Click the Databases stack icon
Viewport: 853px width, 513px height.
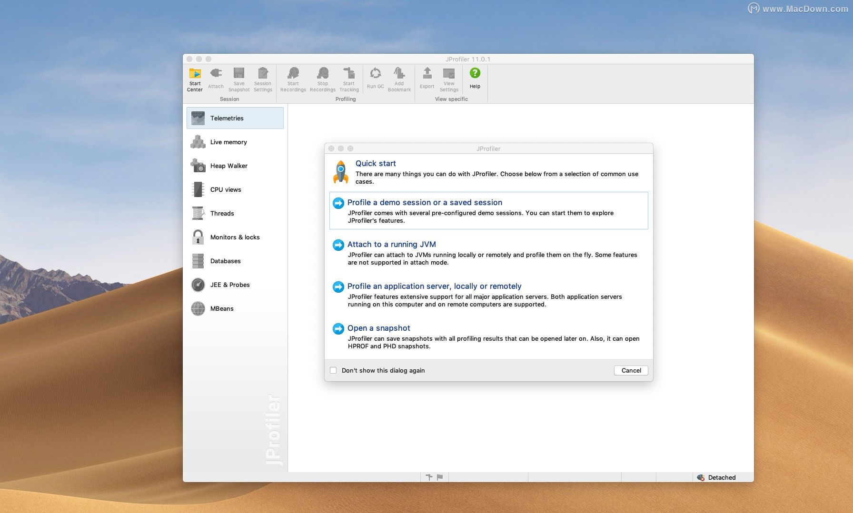click(198, 261)
